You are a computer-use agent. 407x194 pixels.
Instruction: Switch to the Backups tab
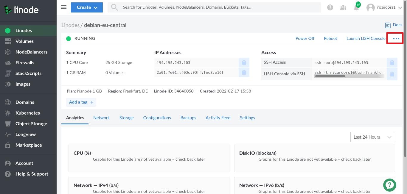[x=188, y=118]
